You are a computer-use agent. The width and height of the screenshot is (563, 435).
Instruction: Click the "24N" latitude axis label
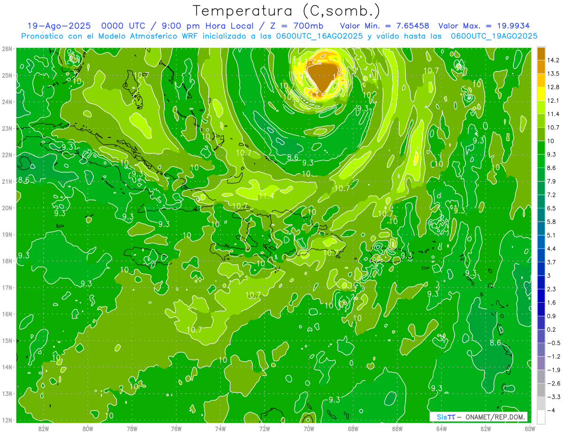(7, 102)
